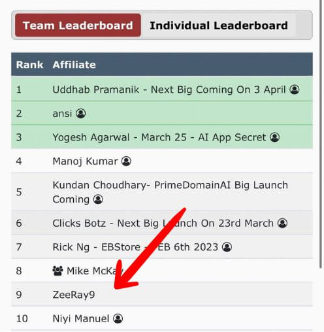Click the Affiliate column header
Screen dimensions: 324x332
(x=74, y=65)
